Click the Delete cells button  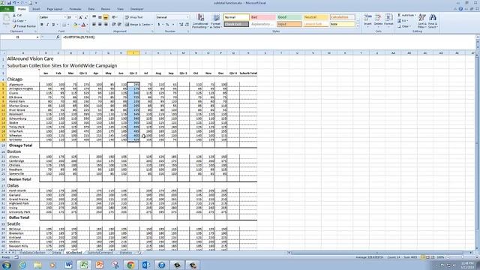pyautogui.click(x=378, y=21)
